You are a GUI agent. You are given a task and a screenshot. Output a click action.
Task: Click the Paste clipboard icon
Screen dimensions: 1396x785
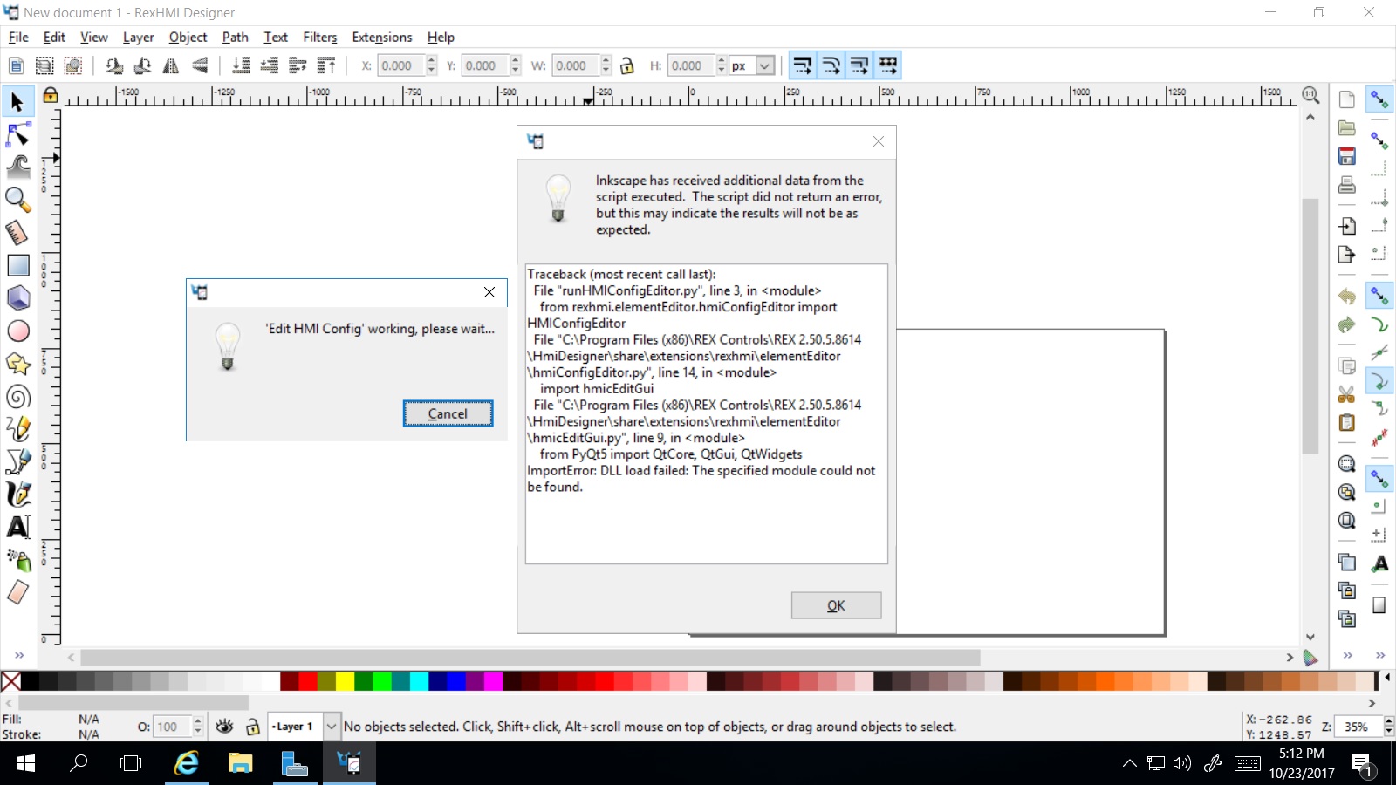(1347, 423)
